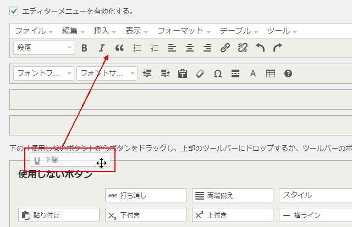Click the clear formatting eraser icon

[200, 73]
